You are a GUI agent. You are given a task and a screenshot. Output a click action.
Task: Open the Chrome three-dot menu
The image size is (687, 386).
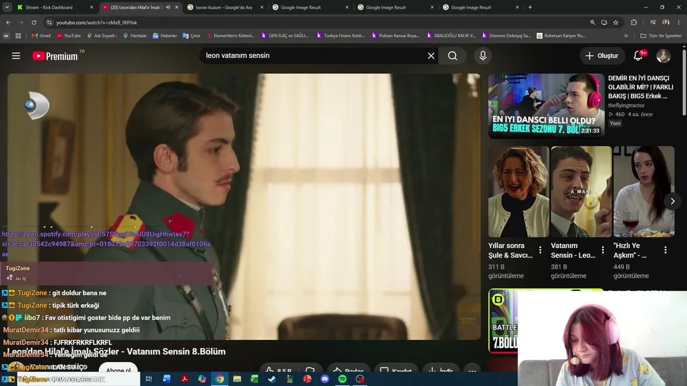(x=679, y=23)
